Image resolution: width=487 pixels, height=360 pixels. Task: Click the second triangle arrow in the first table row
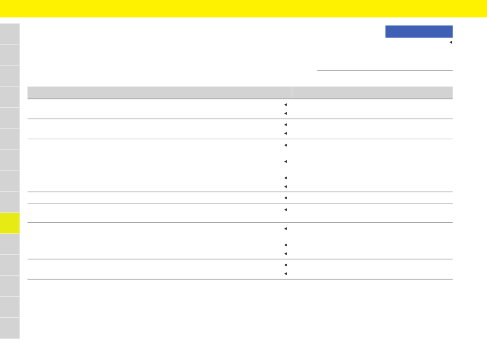coord(286,113)
